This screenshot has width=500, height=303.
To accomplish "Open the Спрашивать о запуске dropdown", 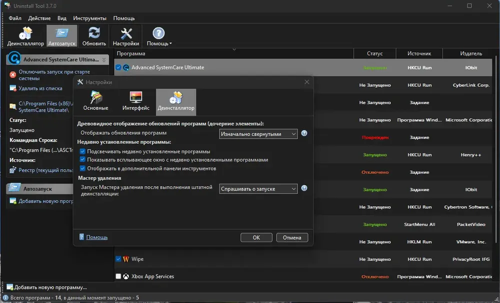I will [258, 189].
